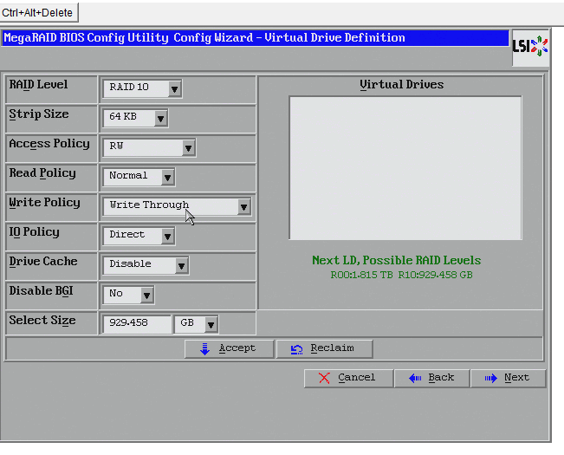Send Ctrl+Alt+Delete to the console
Screen dimensions: 564x455
38,13
